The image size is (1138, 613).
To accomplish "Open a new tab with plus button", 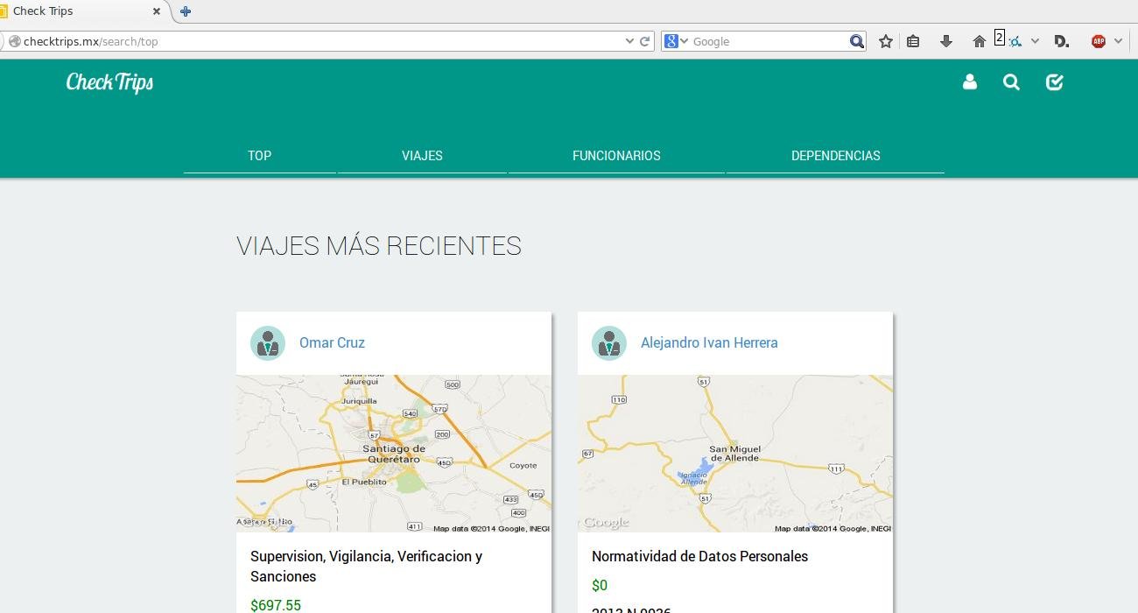I will point(185,11).
